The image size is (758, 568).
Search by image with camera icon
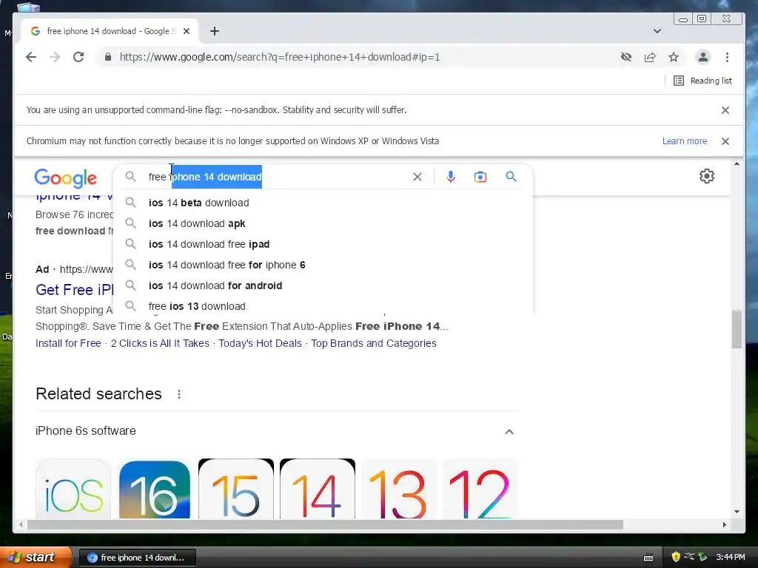point(480,177)
